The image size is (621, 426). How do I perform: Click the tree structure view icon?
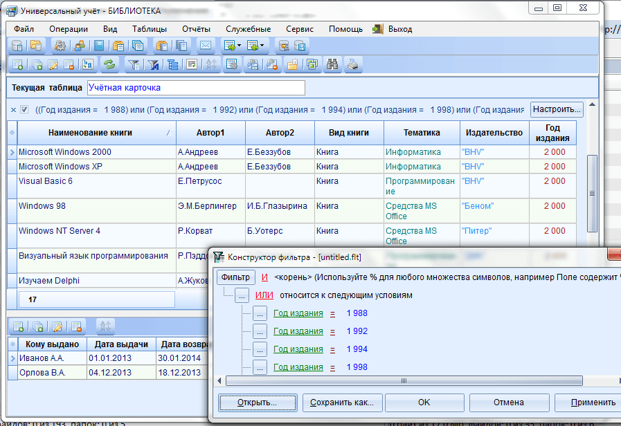pyautogui.click(x=172, y=65)
